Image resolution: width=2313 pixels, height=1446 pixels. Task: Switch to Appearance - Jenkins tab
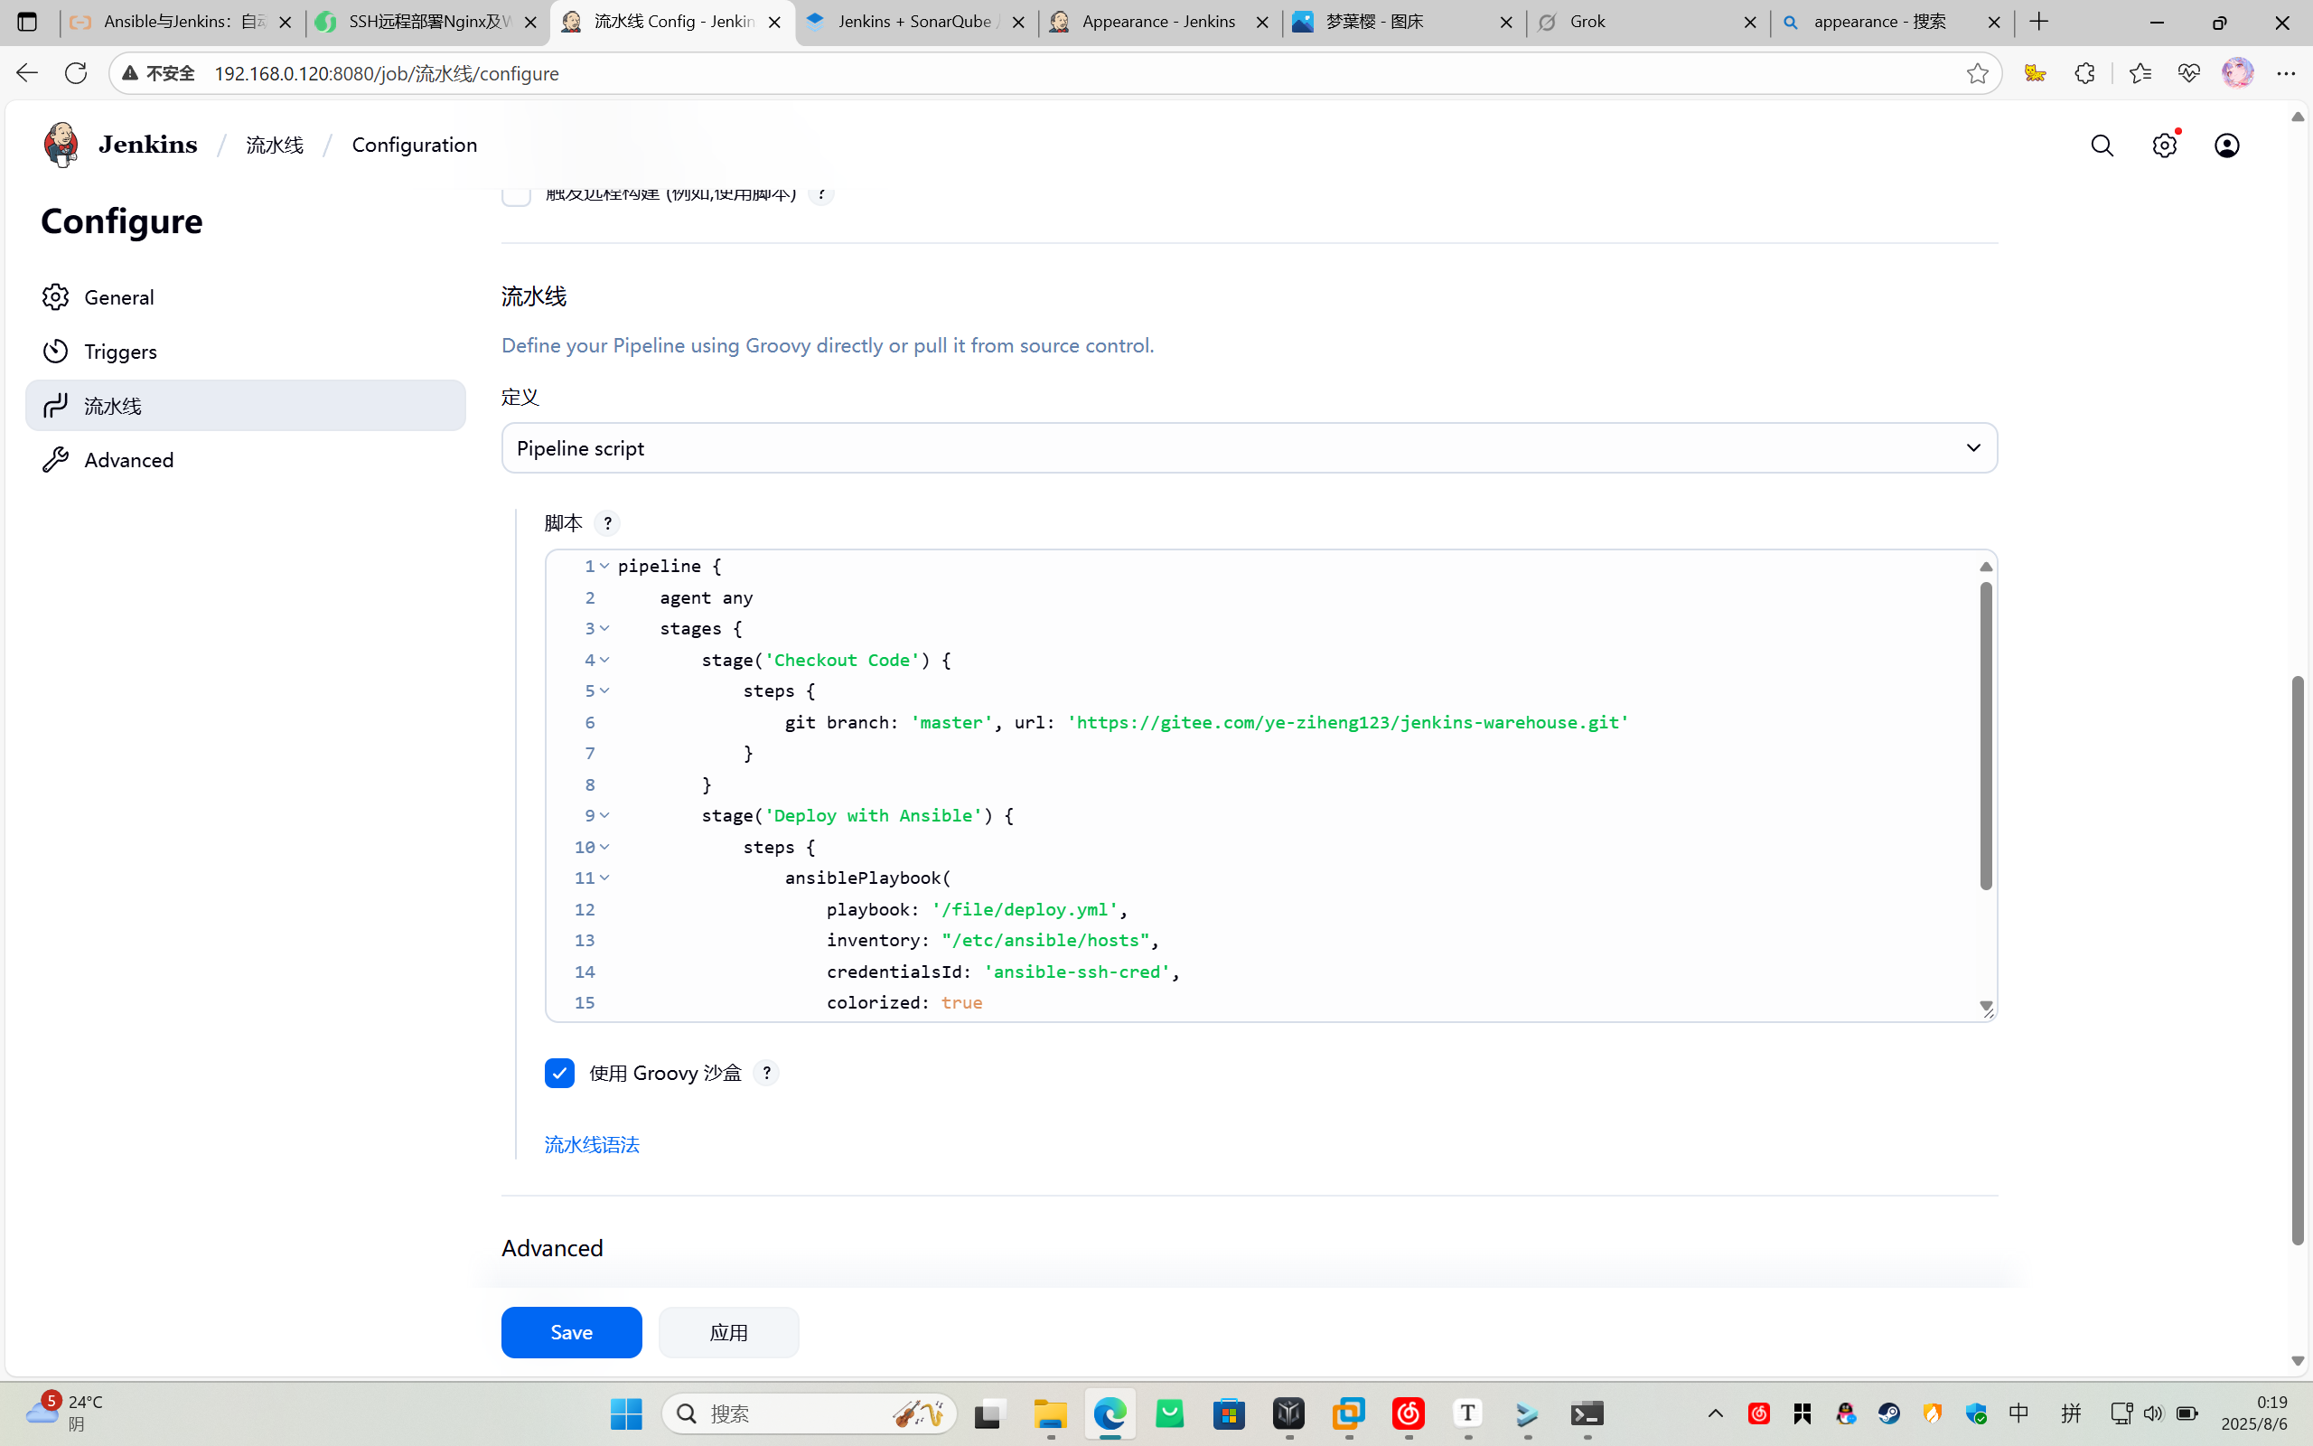(1159, 21)
